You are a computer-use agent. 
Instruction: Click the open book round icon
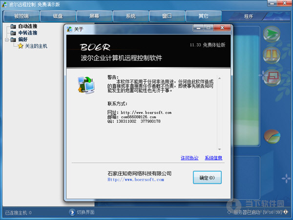pos(272,55)
